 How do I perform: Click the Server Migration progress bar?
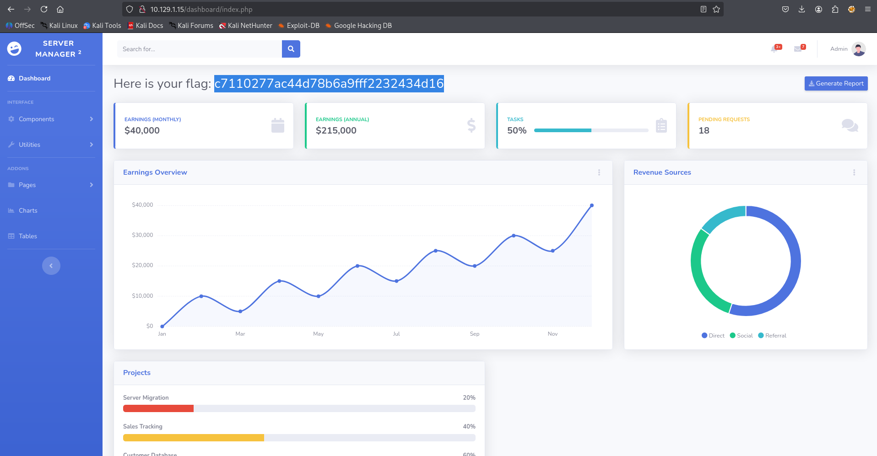pyautogui.click(x=299, y=408)
